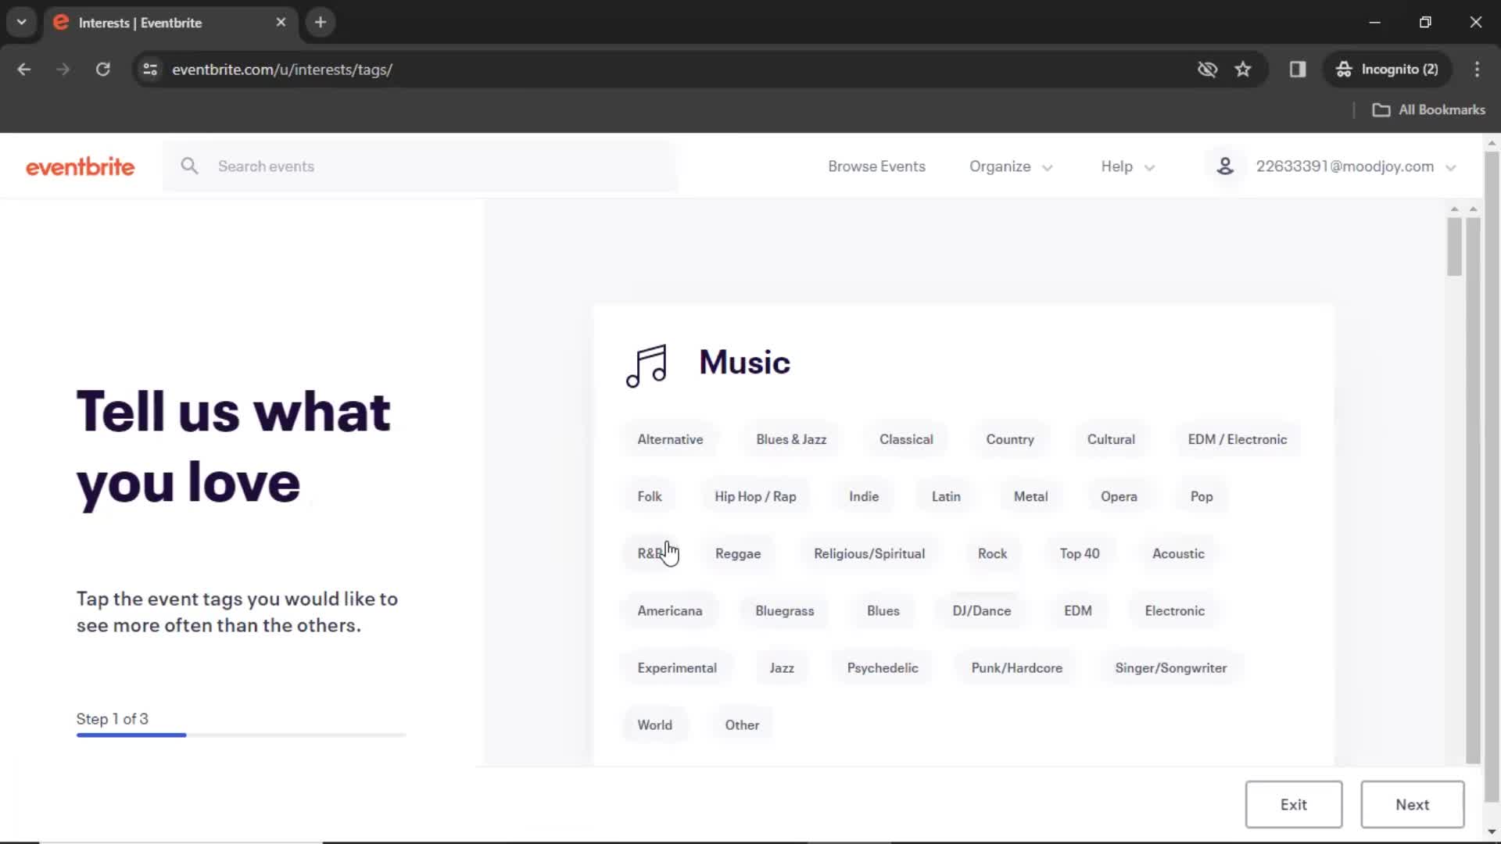Click the search magnifier icon
Image resolution: width=1501 pixels, height=844 pixels.
tap(190, 166)
